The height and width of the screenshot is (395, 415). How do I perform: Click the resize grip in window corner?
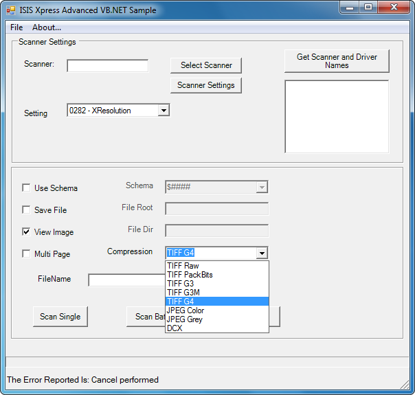[405, 385]
